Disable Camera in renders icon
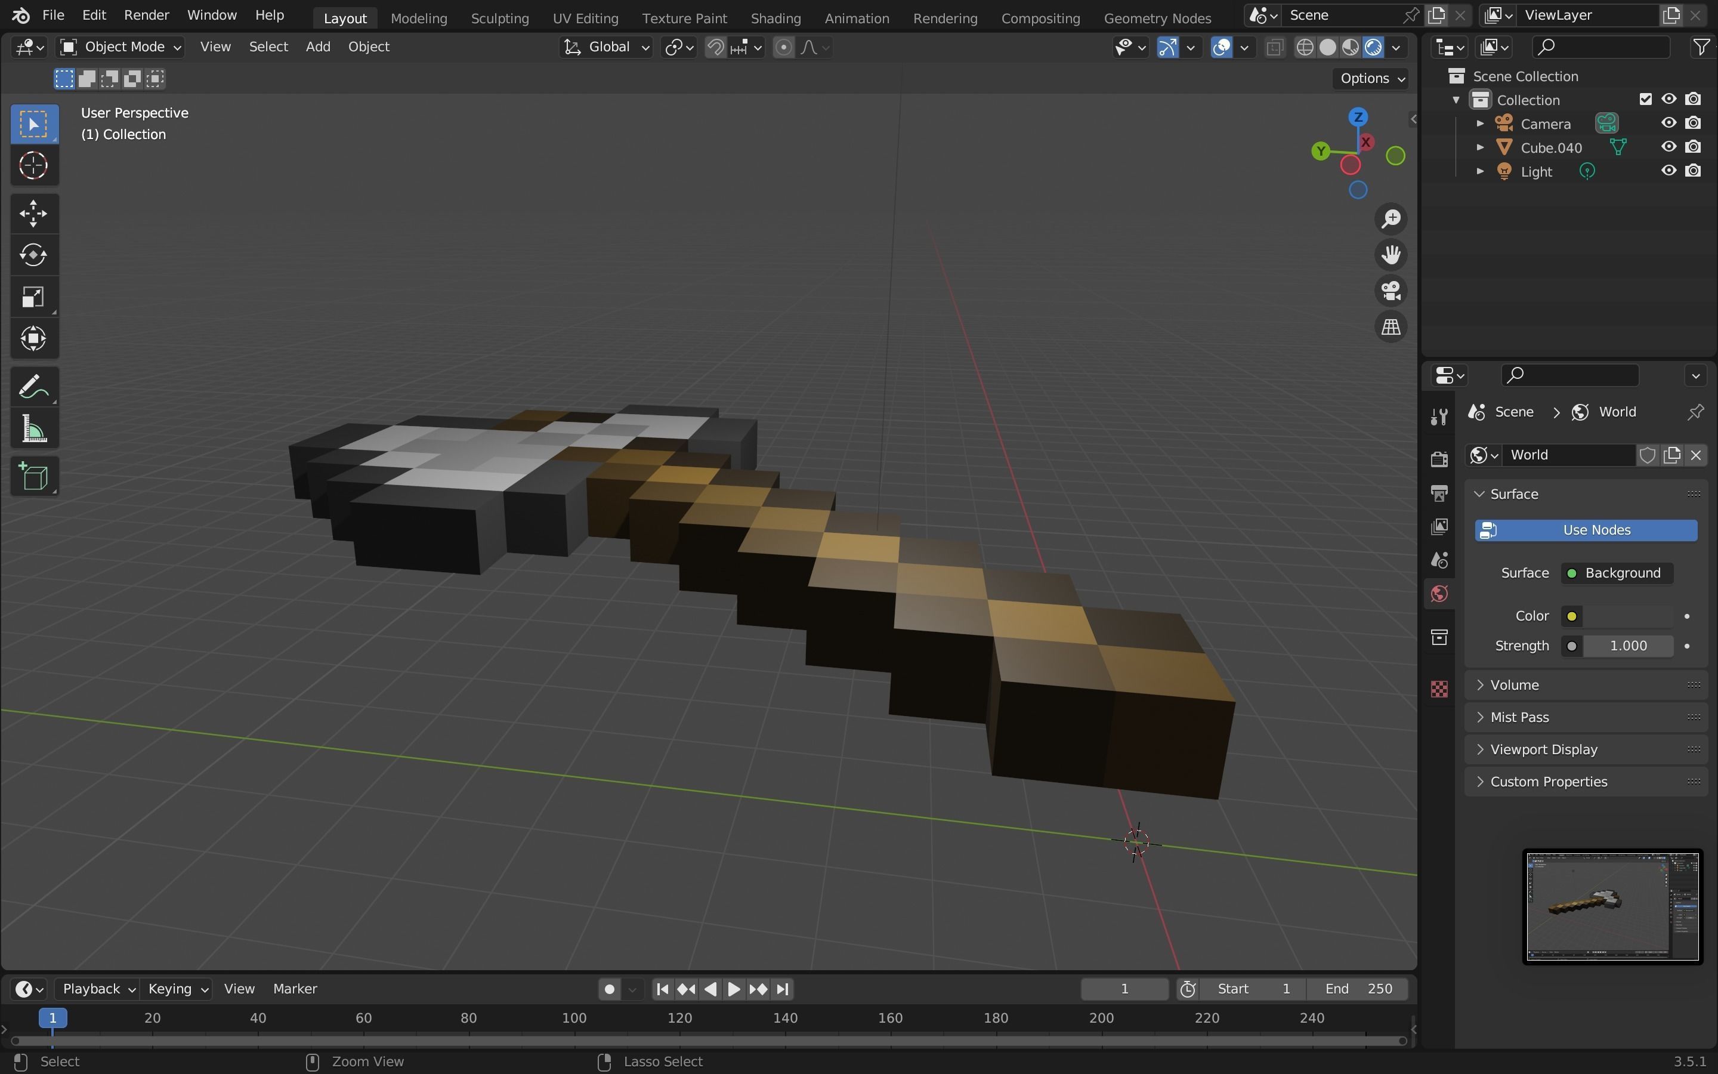Viewport: 1718px width, 1074px height. tap(1693, 123)
